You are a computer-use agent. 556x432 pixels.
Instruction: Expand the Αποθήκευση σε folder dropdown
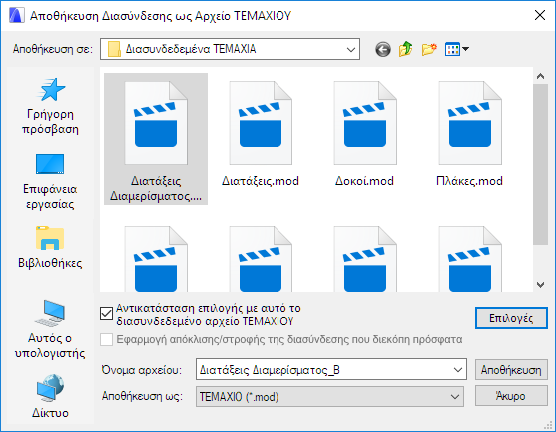(x=351, y=49)
